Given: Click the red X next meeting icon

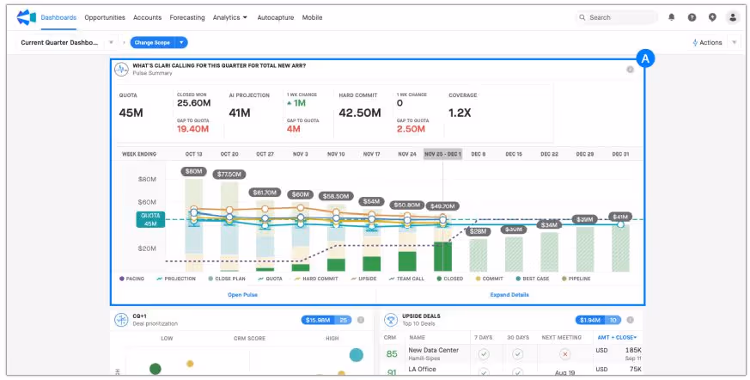Looking at the screenshot, I should pos(565,354).
